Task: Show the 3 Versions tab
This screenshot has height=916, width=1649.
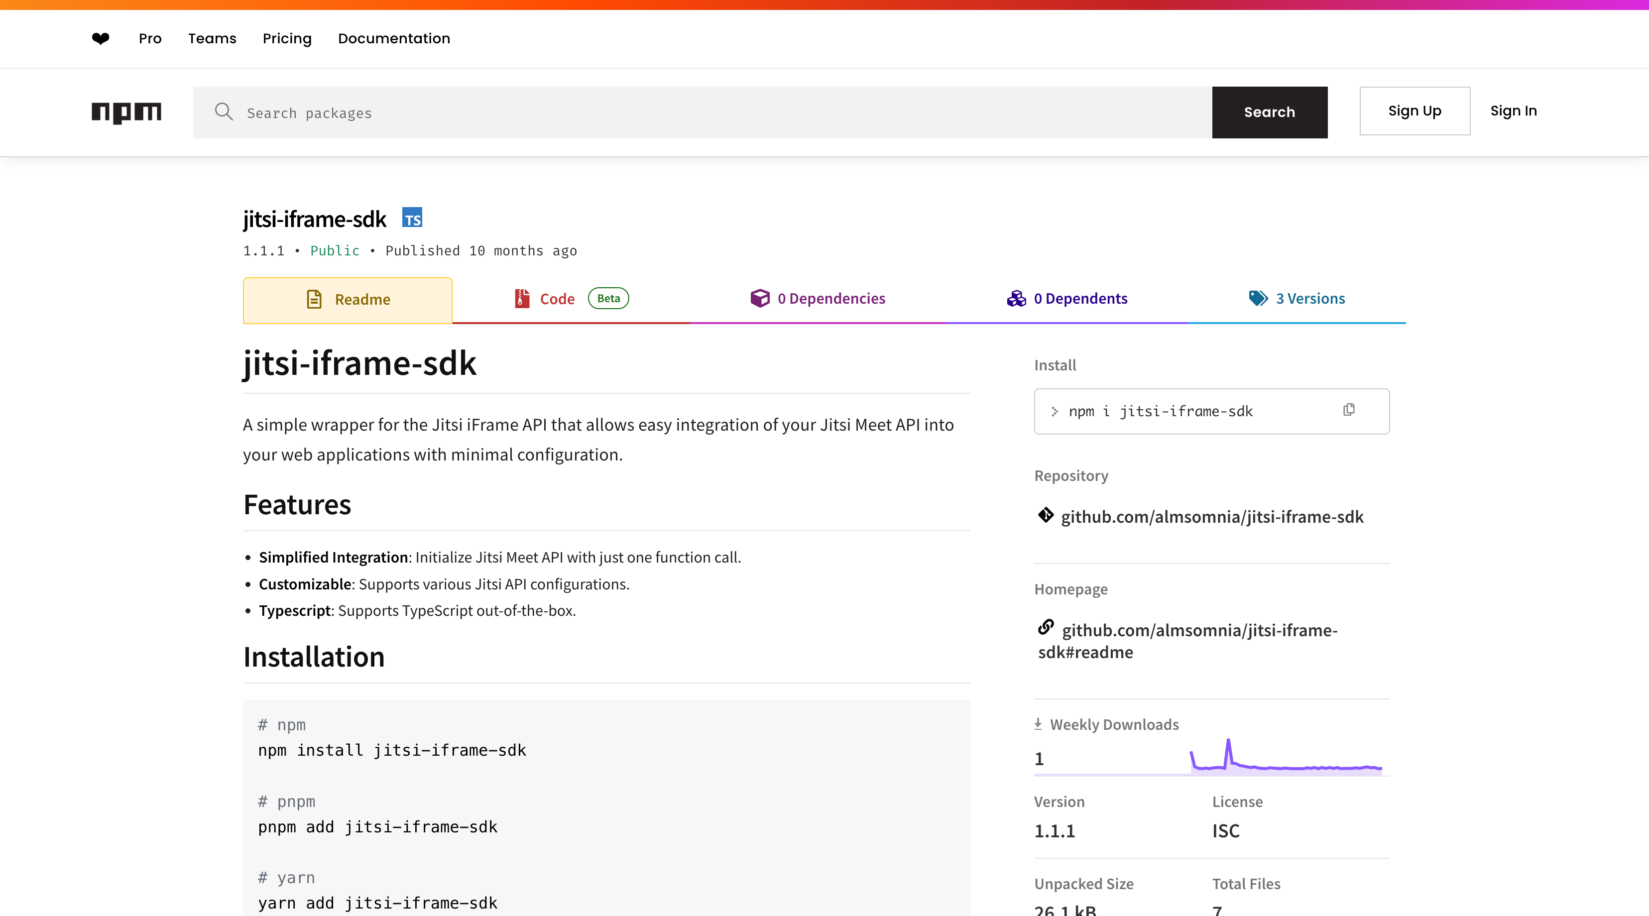Action: [1297, 299]
